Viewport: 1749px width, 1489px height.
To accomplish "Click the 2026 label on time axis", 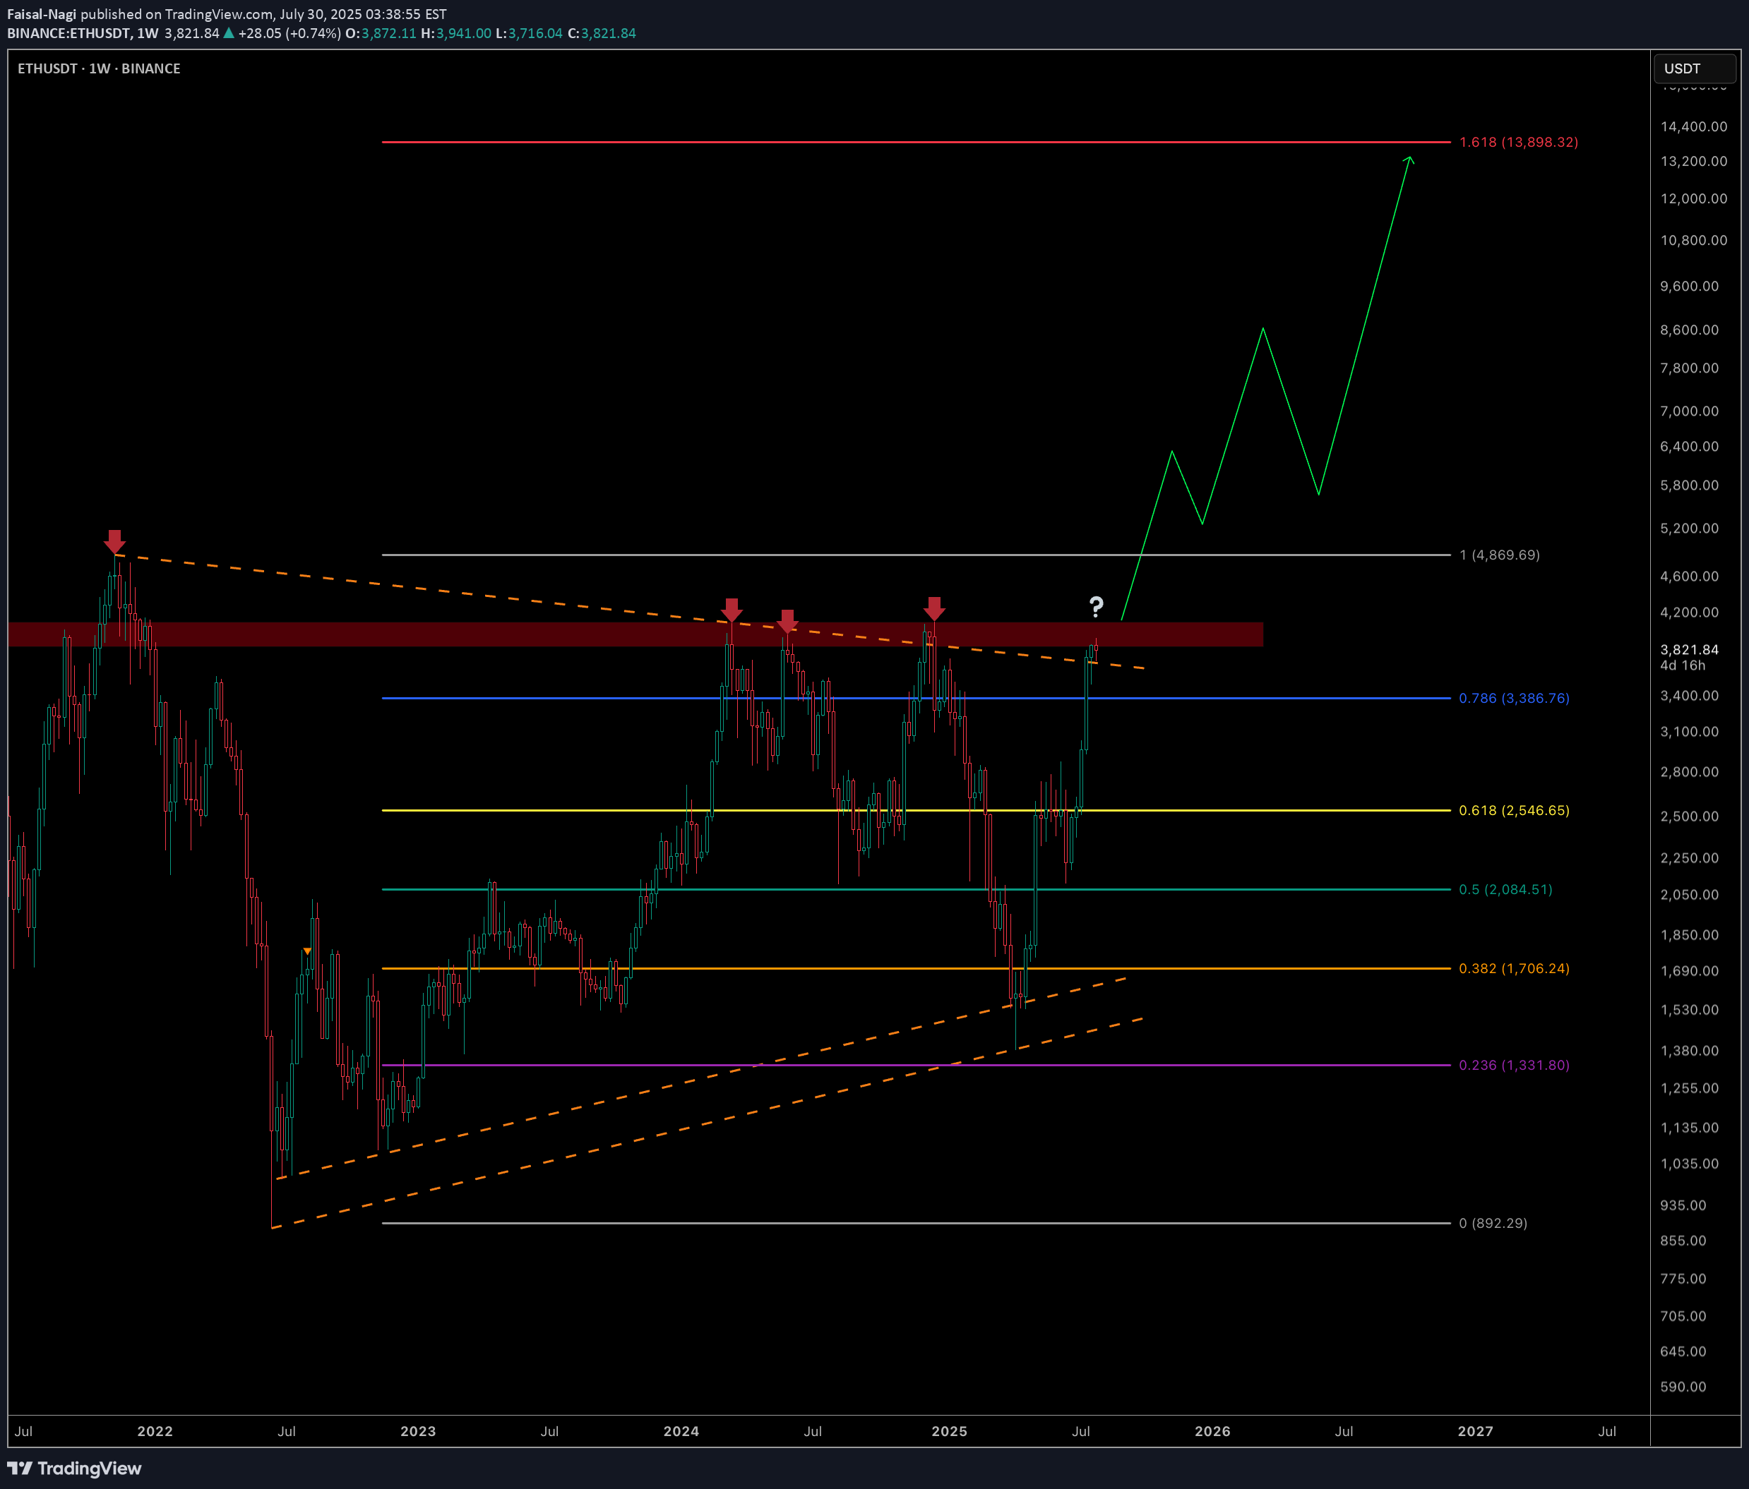I will click(1212, 1431).
